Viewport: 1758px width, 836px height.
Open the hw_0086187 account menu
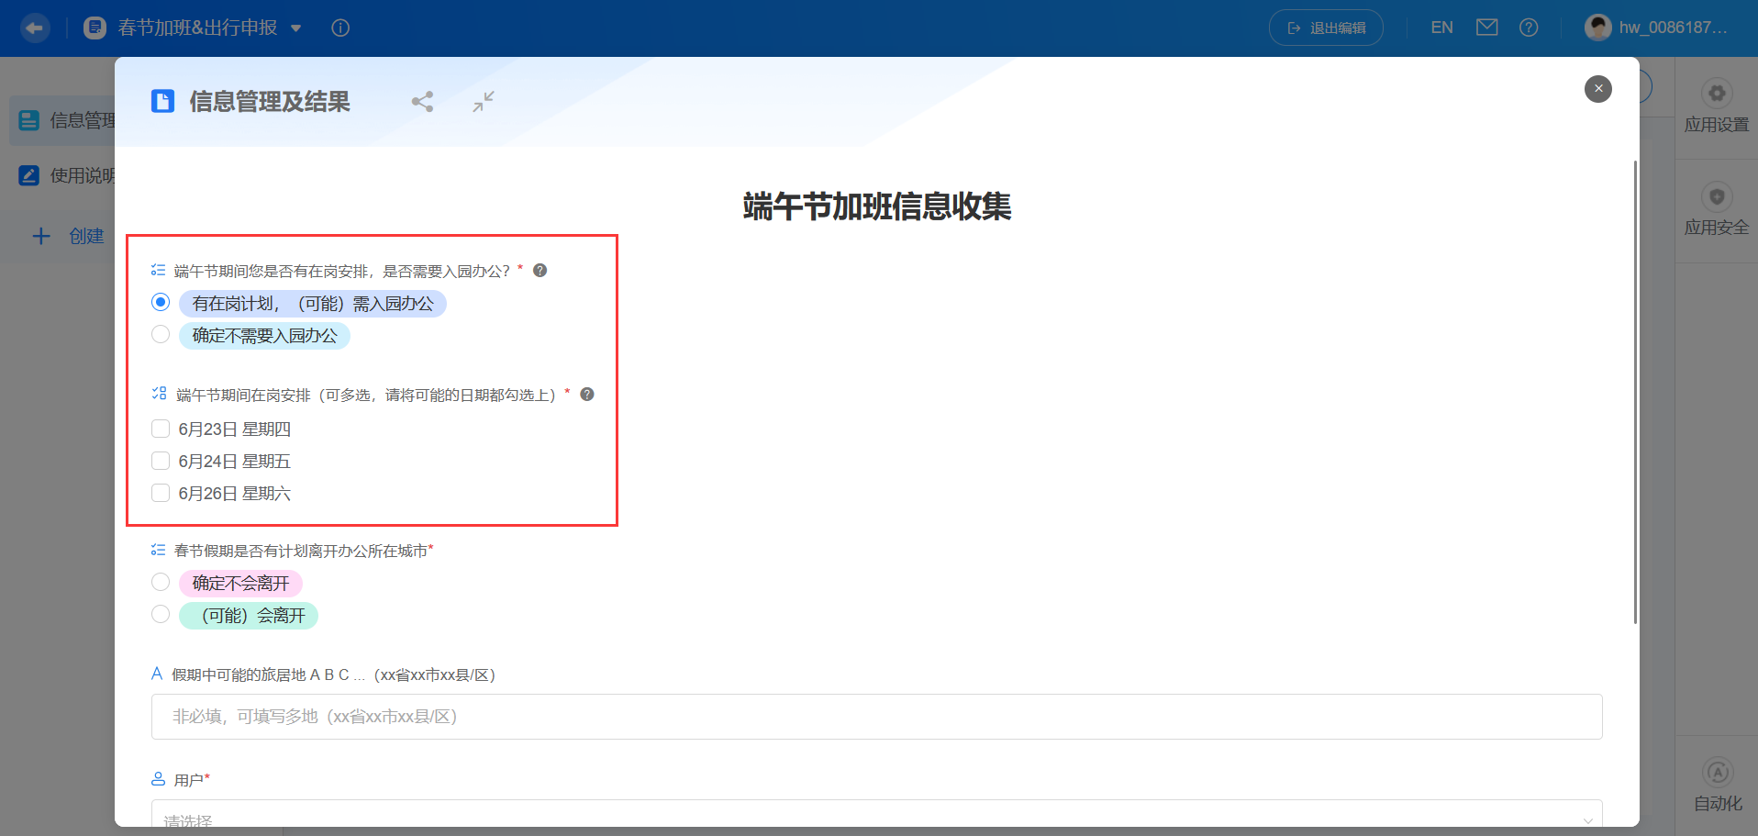(x=1656, y=27)
